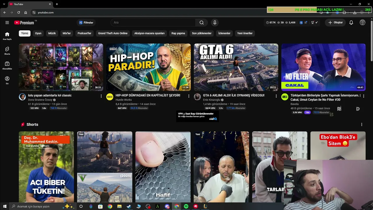Click the Oluştur create button
373x210 pixels.
(x=335, y=22)
